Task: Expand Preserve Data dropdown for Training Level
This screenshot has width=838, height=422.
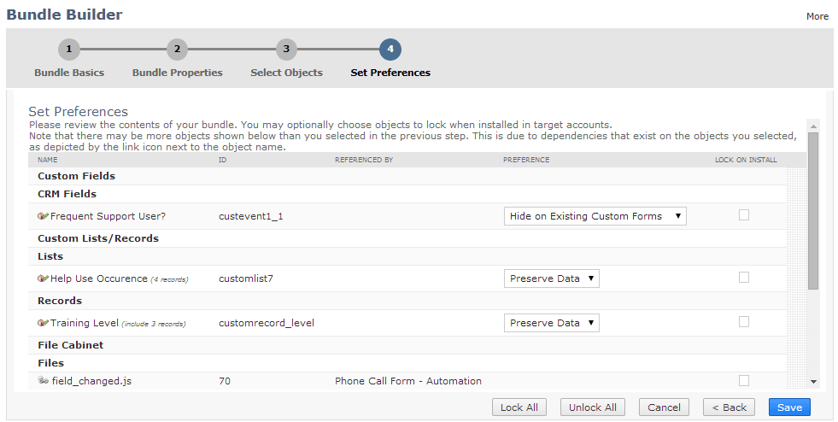Action: (551, 323)
